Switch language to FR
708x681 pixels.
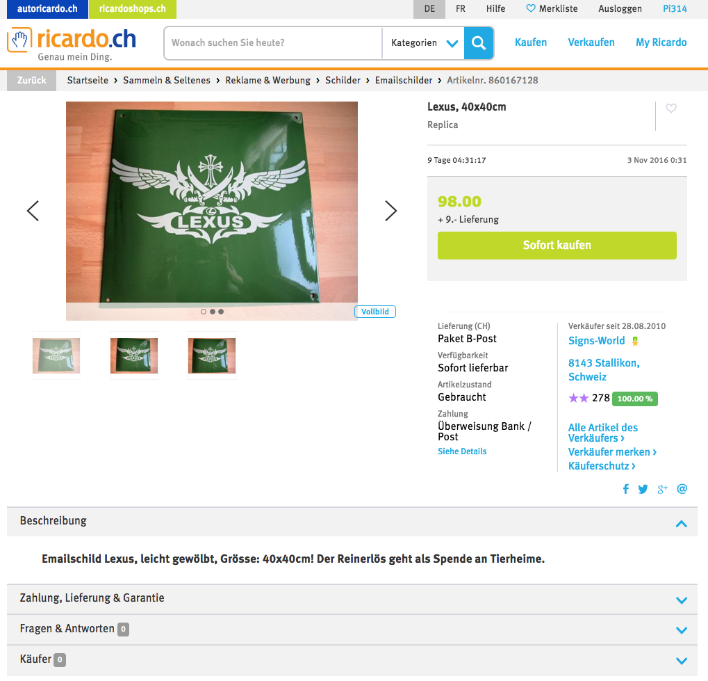(x=461, y=8)
